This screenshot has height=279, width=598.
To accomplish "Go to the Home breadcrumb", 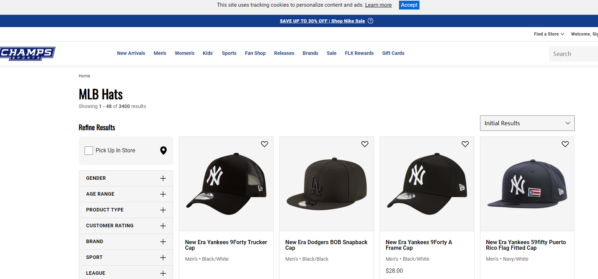I will (x=85, y=76).
